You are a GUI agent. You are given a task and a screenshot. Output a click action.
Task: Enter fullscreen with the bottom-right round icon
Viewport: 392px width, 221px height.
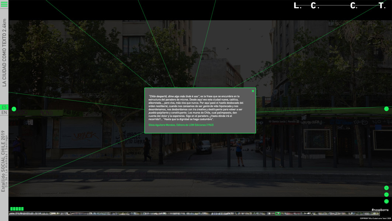386,201
